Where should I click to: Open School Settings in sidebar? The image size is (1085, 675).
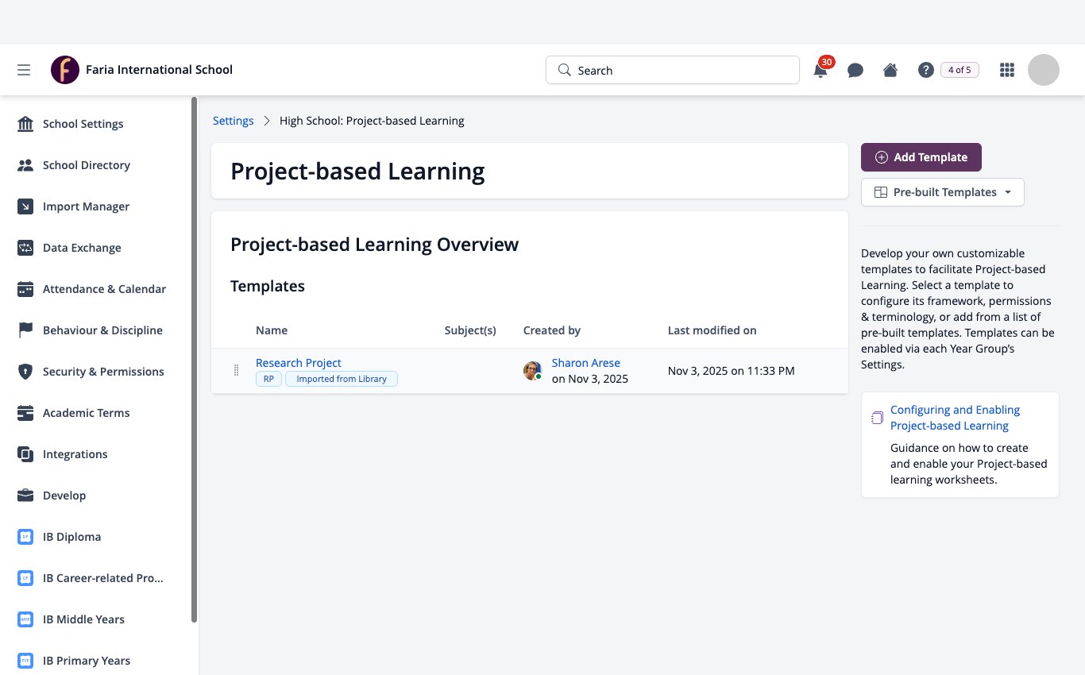click(x=83, y=124)
